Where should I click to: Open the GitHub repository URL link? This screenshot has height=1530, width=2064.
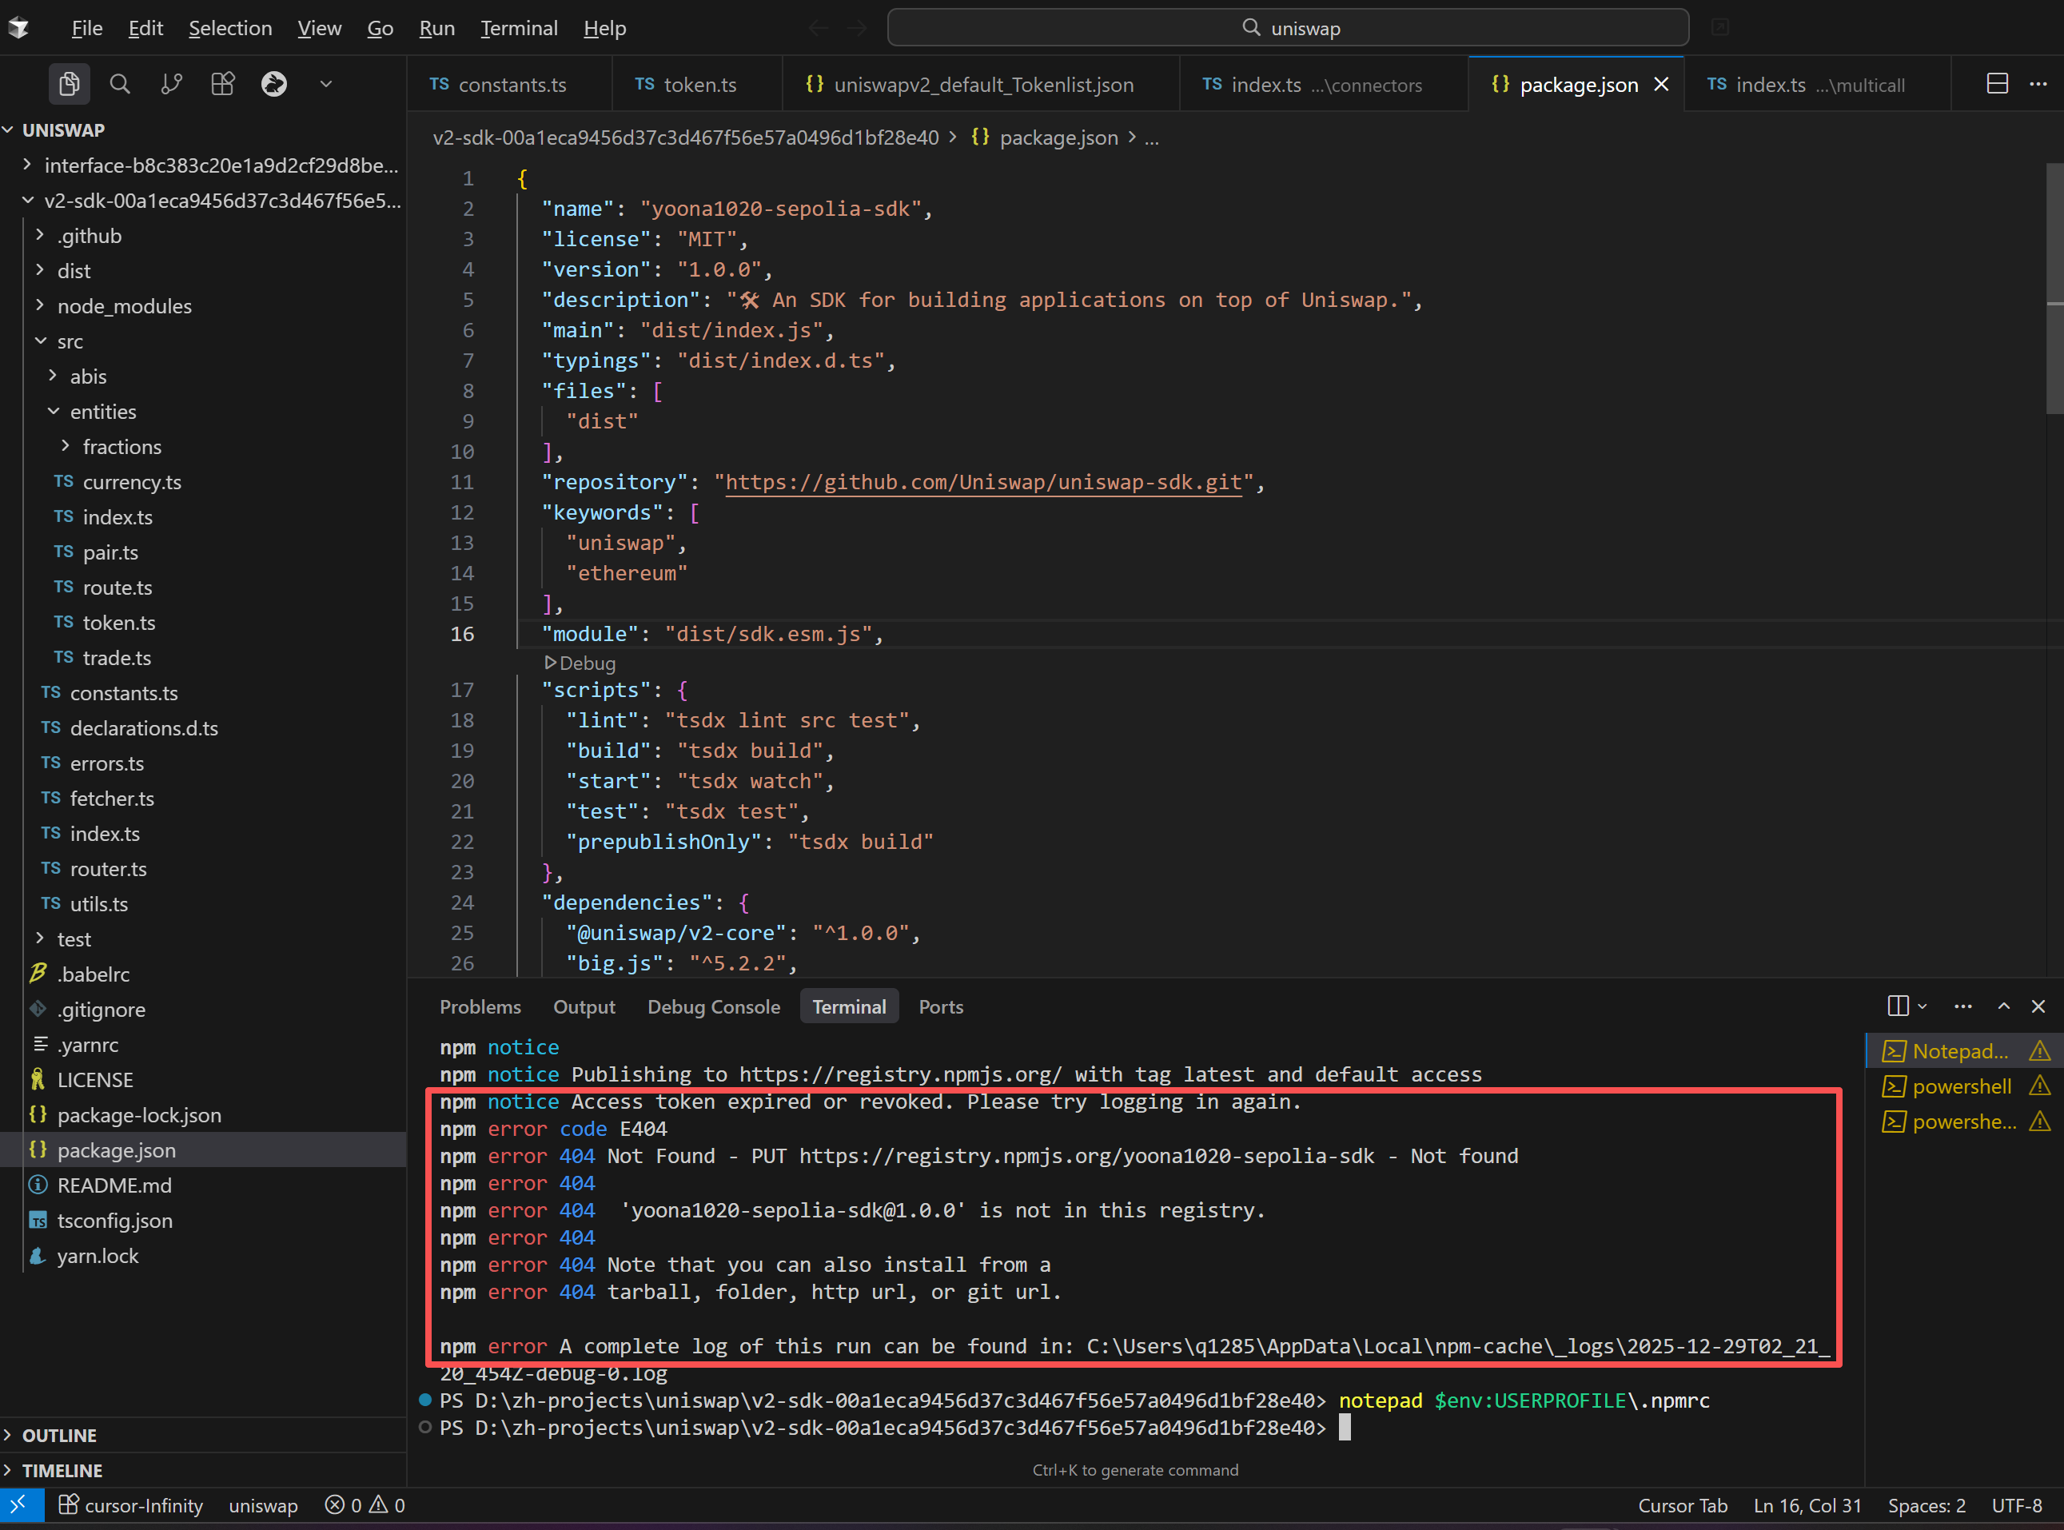[982, 483]
